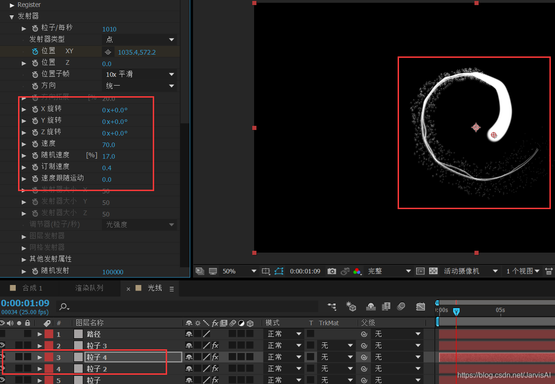Expand 其他发射属性 group
The image size is (555, 384).
tap(24, 260)
